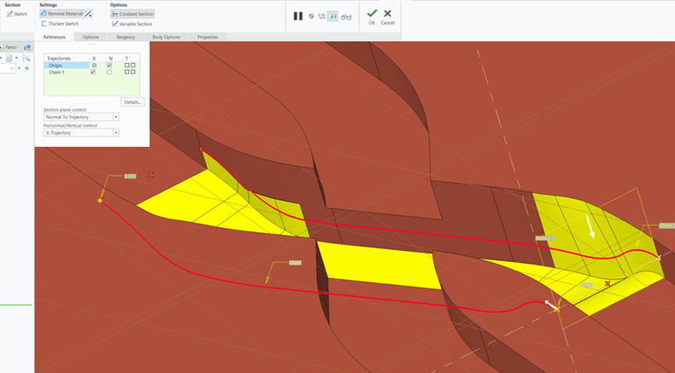Select the no preview mode icon
The width and height of the screenshot is (675, 373).
[311, 16]
